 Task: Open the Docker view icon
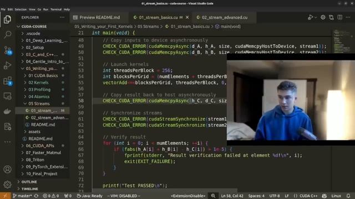coord(7,112)
